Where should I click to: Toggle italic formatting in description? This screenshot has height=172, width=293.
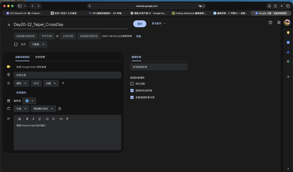click(33, 119)
